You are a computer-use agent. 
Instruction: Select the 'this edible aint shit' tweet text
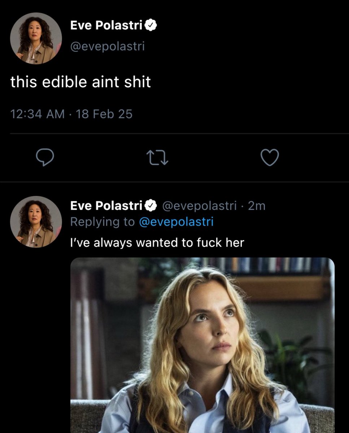pyautogui.click(x=80, y=82)
